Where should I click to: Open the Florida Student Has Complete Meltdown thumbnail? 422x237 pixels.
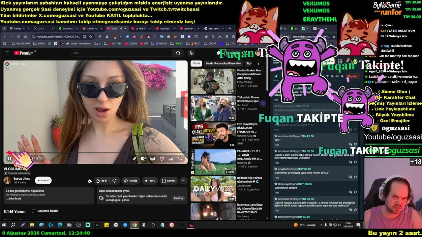click(213, 81)
